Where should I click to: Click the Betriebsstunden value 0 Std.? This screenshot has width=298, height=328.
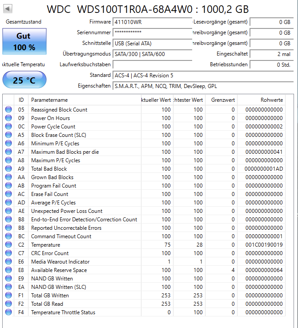click(x=272, y=64)
